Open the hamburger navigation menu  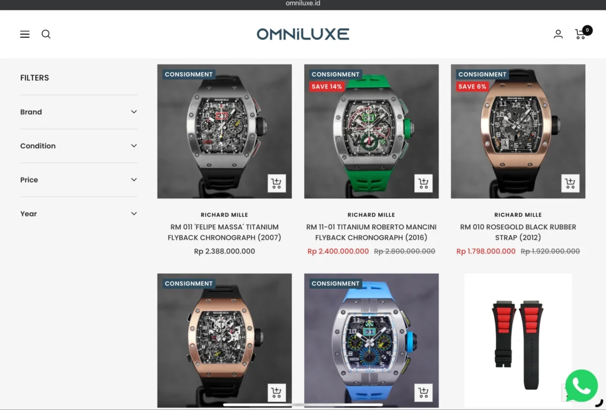coord(25,34)
